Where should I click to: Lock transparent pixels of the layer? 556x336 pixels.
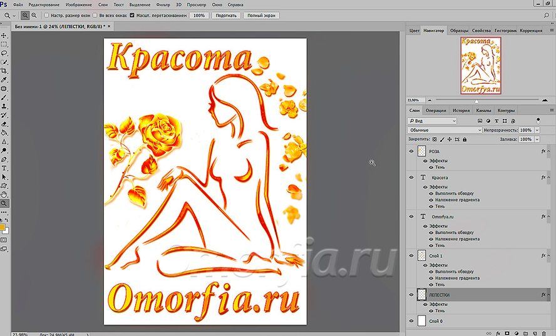435,140
